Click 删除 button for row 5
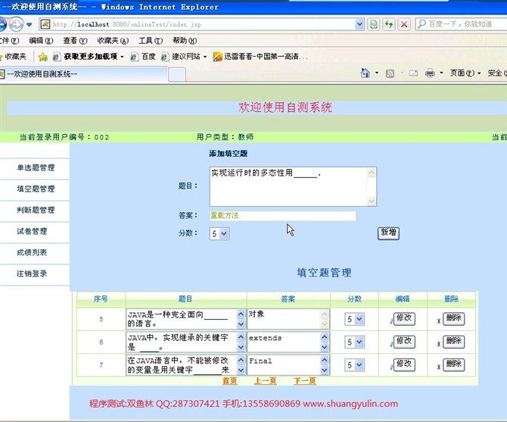 click(x=453, y=319)
